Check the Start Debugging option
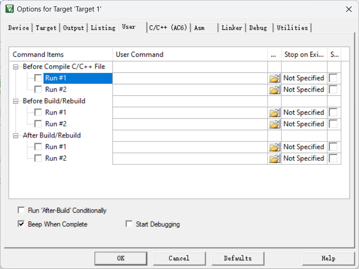The image size is (359, 269). (129, 224)
